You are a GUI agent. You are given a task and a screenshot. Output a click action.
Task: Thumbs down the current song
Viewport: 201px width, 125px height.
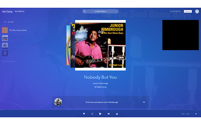click(84, 114)
